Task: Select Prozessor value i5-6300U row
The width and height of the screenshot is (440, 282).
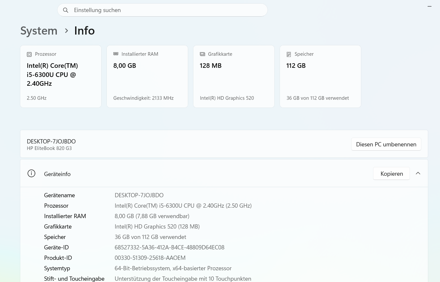Action: click(183, 206)
